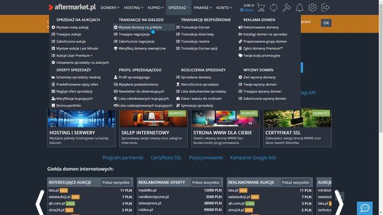Click the Wpłać deposit link
The width and height of the screenshot is (383, 215).
point(247,10)
